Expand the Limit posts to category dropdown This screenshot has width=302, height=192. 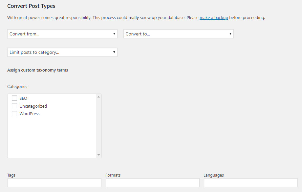point(62,52)
